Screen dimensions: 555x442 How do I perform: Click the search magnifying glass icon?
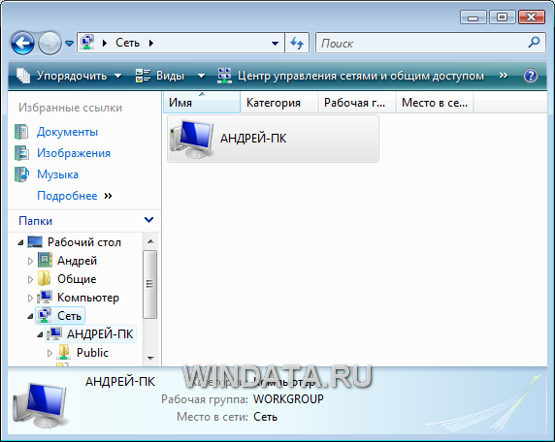coord(534,43)
